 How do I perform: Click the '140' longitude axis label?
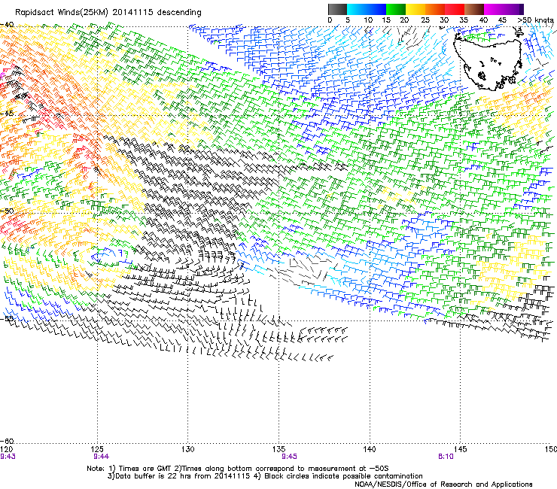(370, 449)
